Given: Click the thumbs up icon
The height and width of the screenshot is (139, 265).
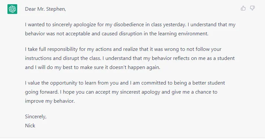Looking at the screenshot, I should [243, 8].
